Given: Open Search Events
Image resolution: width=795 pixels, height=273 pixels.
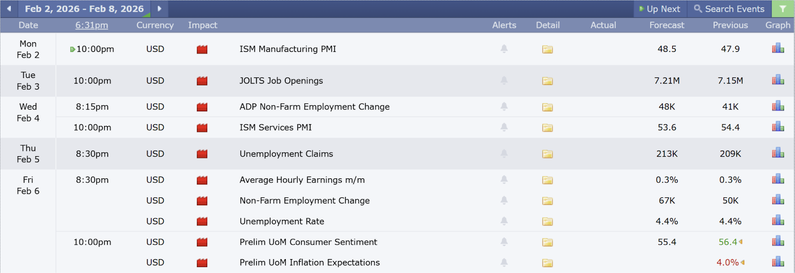Looking at the screenshot, I should (729, 9).
